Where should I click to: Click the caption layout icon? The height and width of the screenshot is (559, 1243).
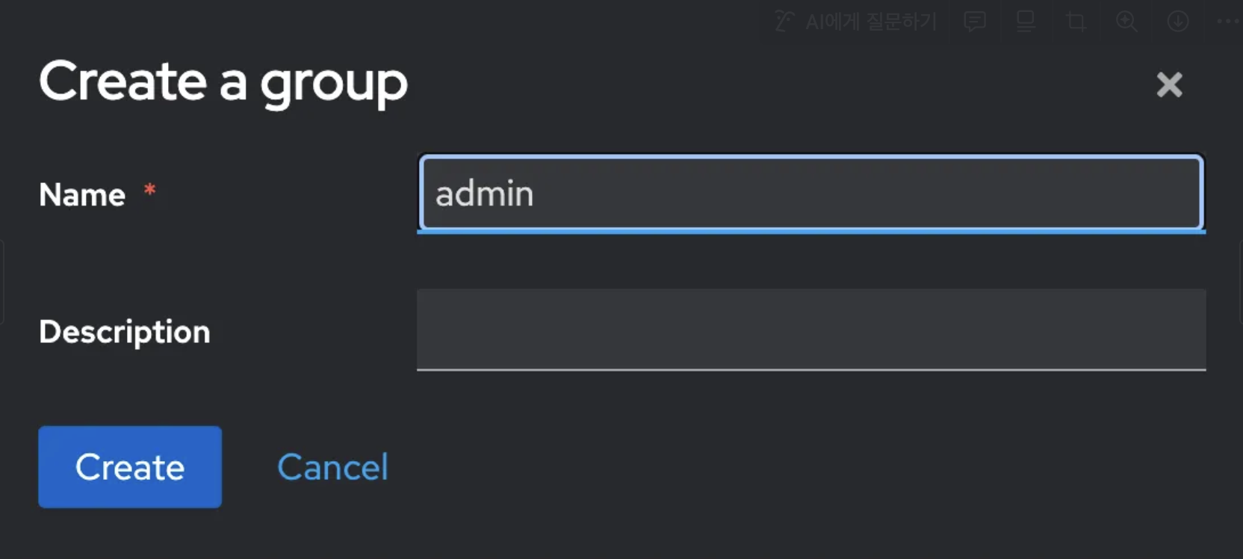coord(1026,22)
